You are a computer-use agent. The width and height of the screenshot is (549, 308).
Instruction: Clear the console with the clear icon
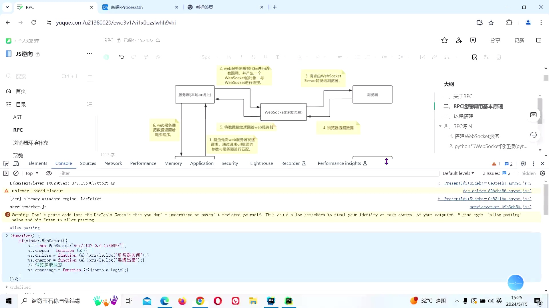coord(16,173)
